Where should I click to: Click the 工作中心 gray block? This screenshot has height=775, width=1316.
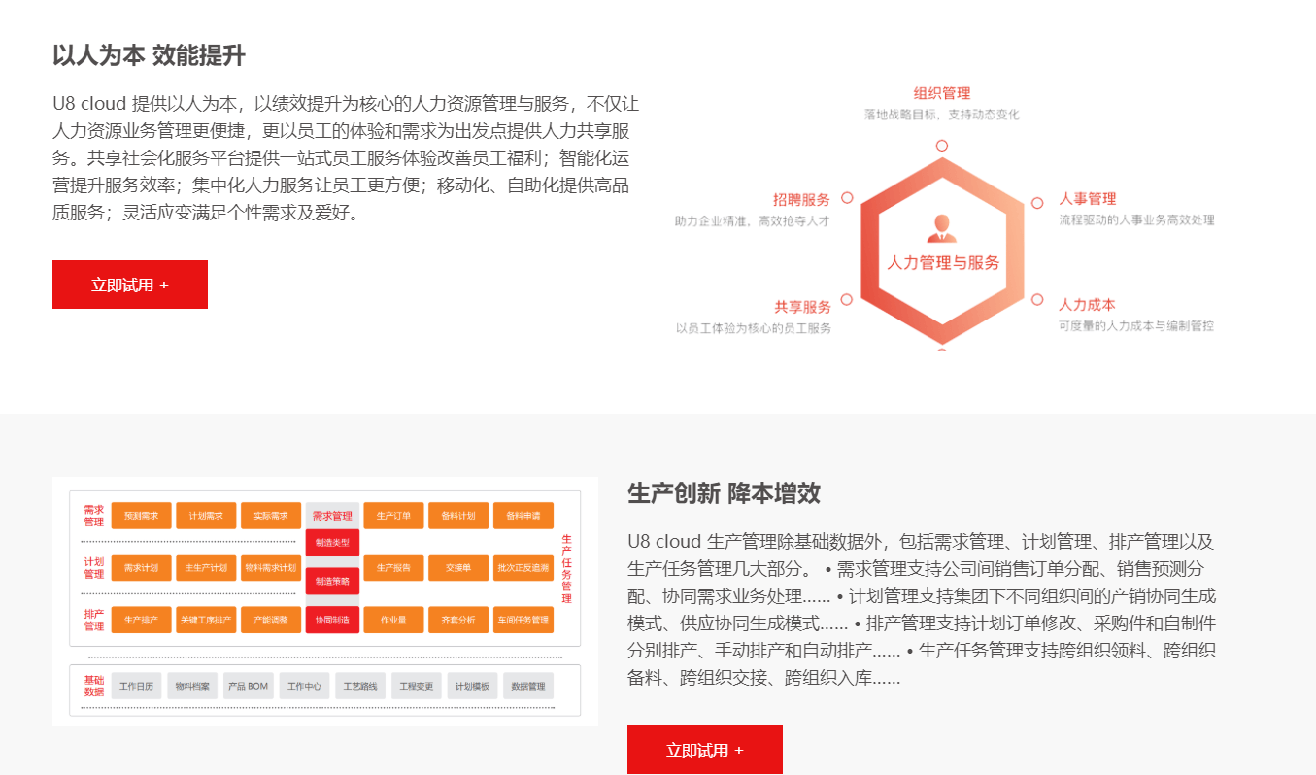pyautogui.click(x=304, y=686)
